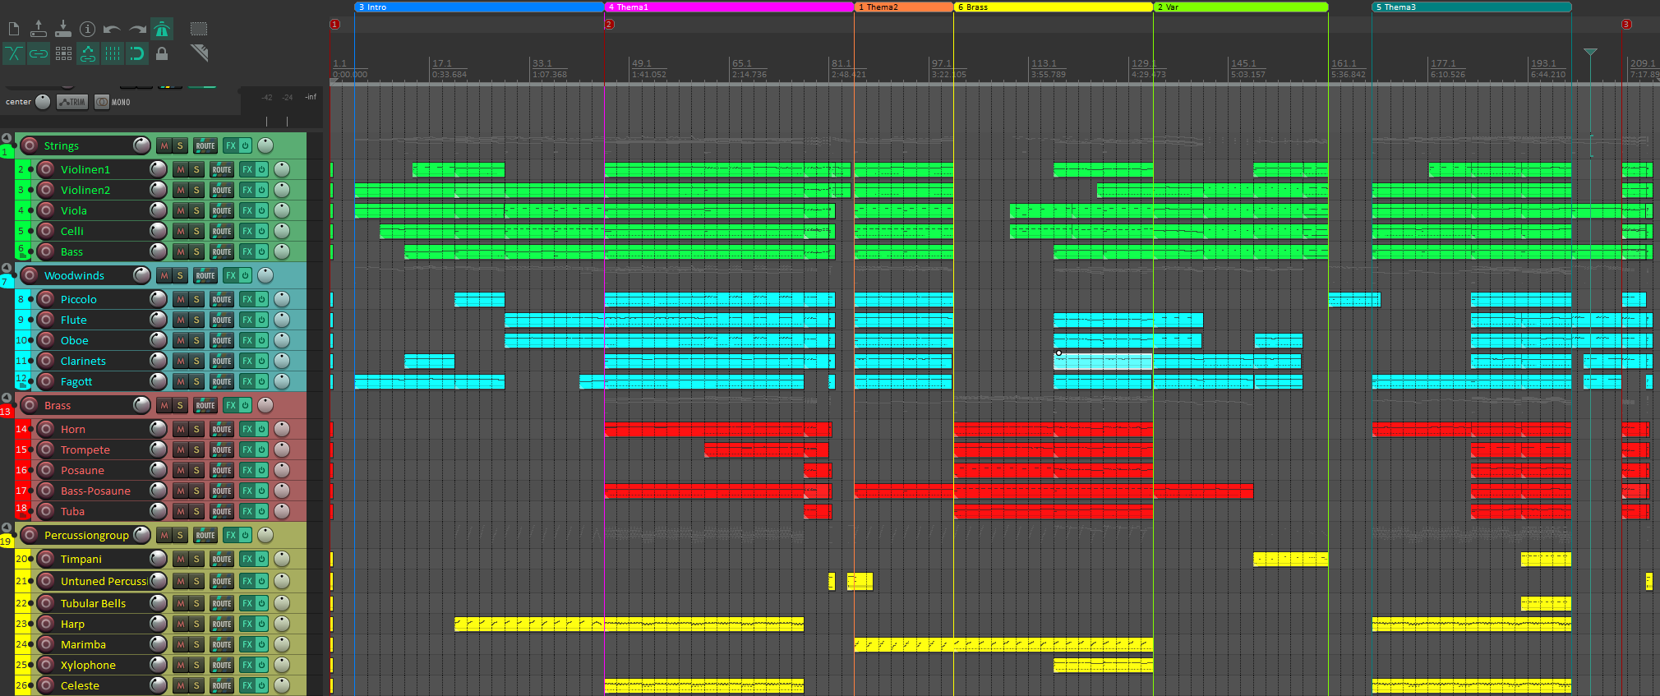The height and width of the screenshot is (696, 1660).
Task: Click the volume knob on Oboe track
Action: 159,340
